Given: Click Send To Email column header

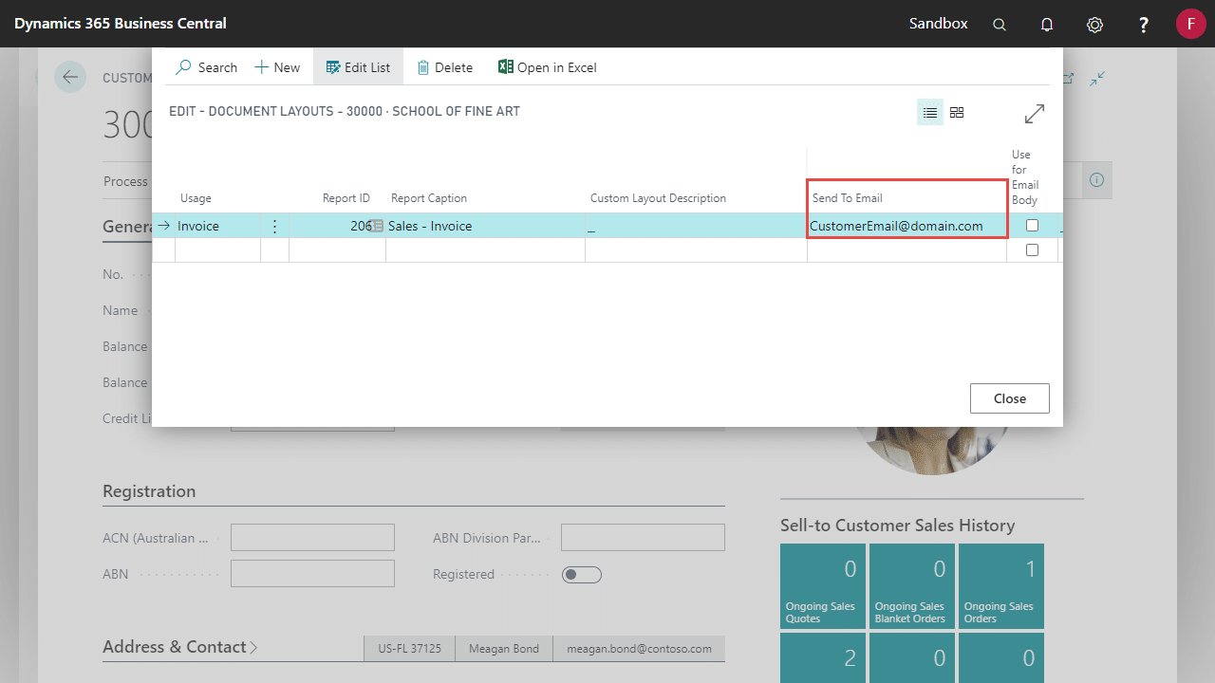Looking at the screenshot, I should point(848,198).
